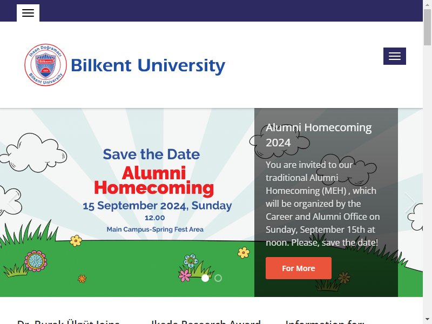Click the scrollbar track below the thumb
Screen dimensions: 432x324
click(427, 179)
